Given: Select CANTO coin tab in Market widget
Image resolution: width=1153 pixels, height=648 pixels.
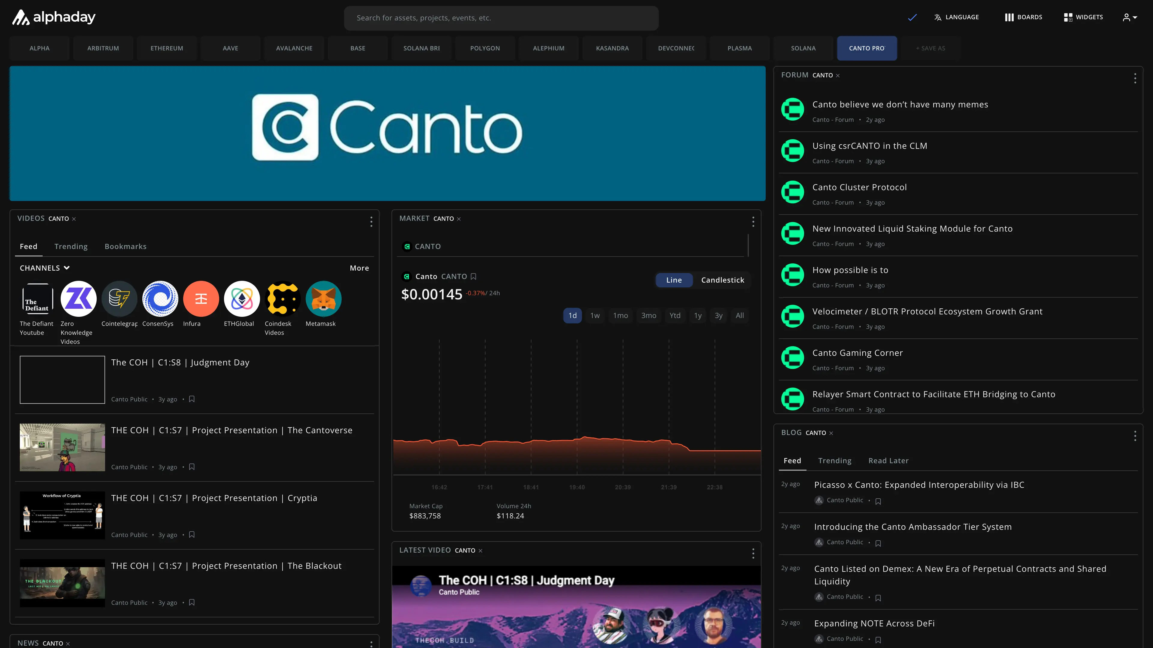Looking at the screenshot, I should [422, 247].
